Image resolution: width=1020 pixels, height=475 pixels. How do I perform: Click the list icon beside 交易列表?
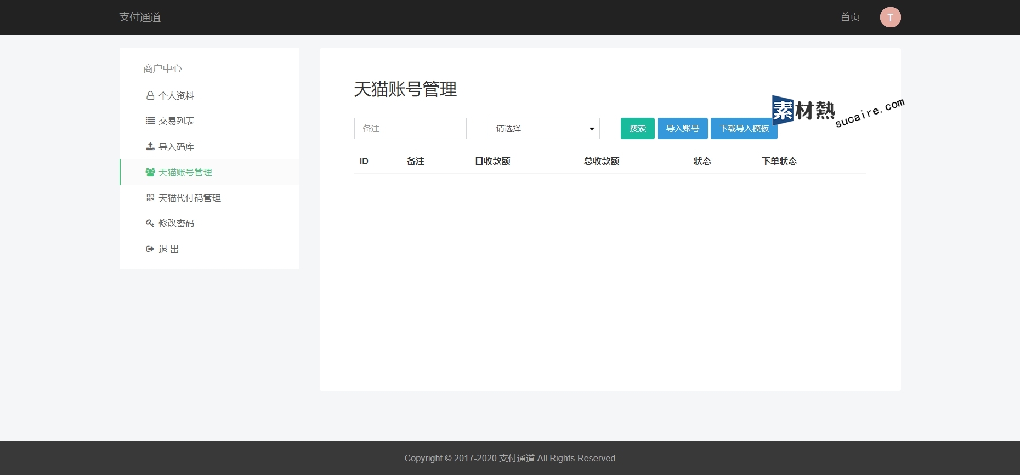pos(150,121)
